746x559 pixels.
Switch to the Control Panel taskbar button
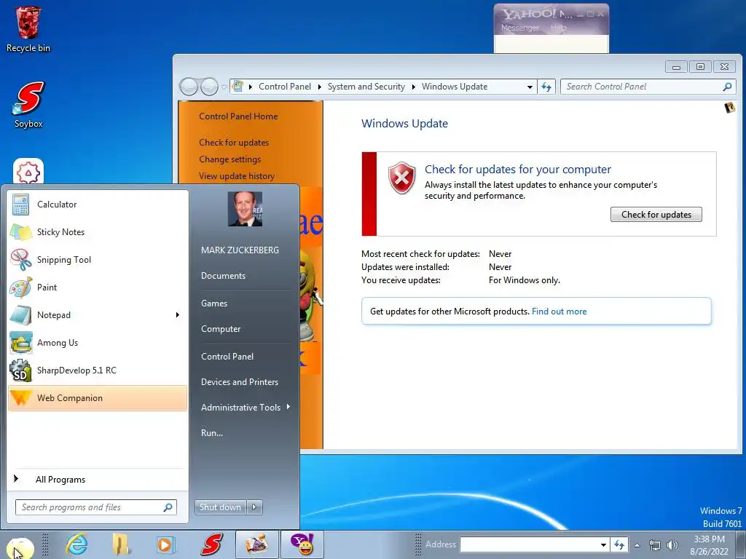256,544
